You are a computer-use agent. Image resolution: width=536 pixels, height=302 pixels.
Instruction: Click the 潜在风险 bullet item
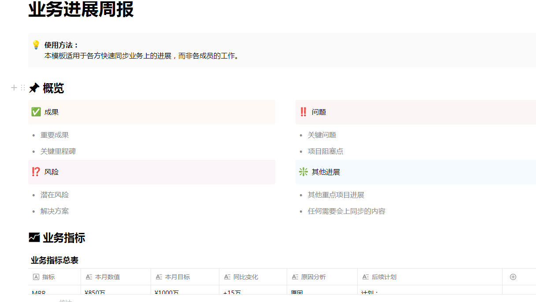[55, 195]
